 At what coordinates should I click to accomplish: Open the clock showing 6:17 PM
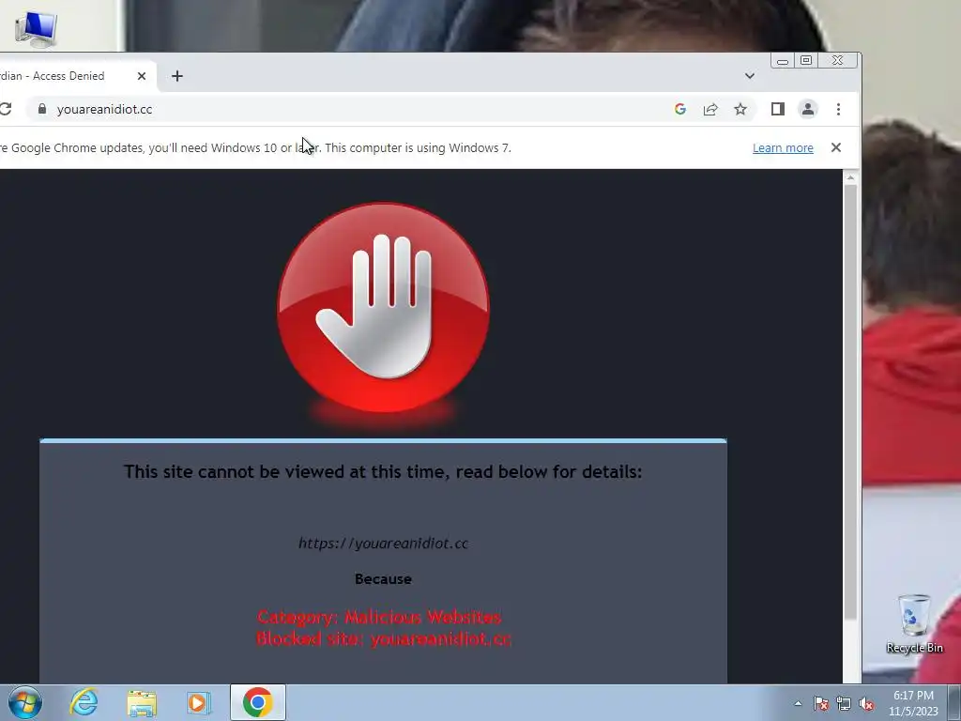[913, 703]
